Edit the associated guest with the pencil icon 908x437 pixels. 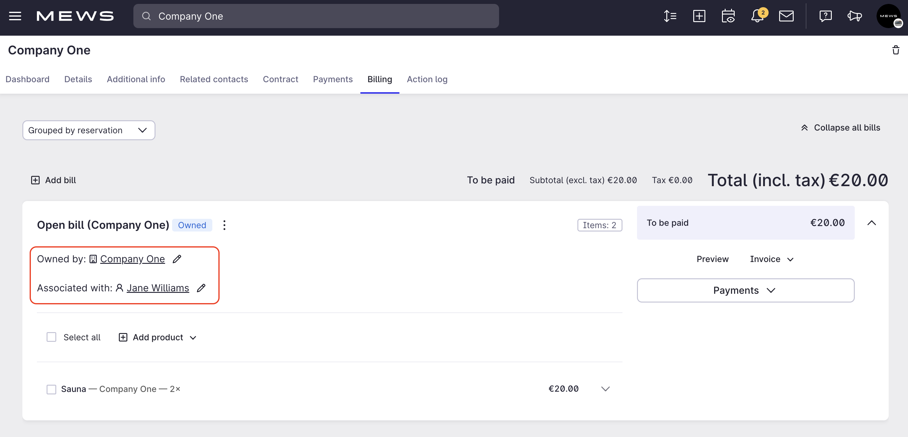(201, 288)
